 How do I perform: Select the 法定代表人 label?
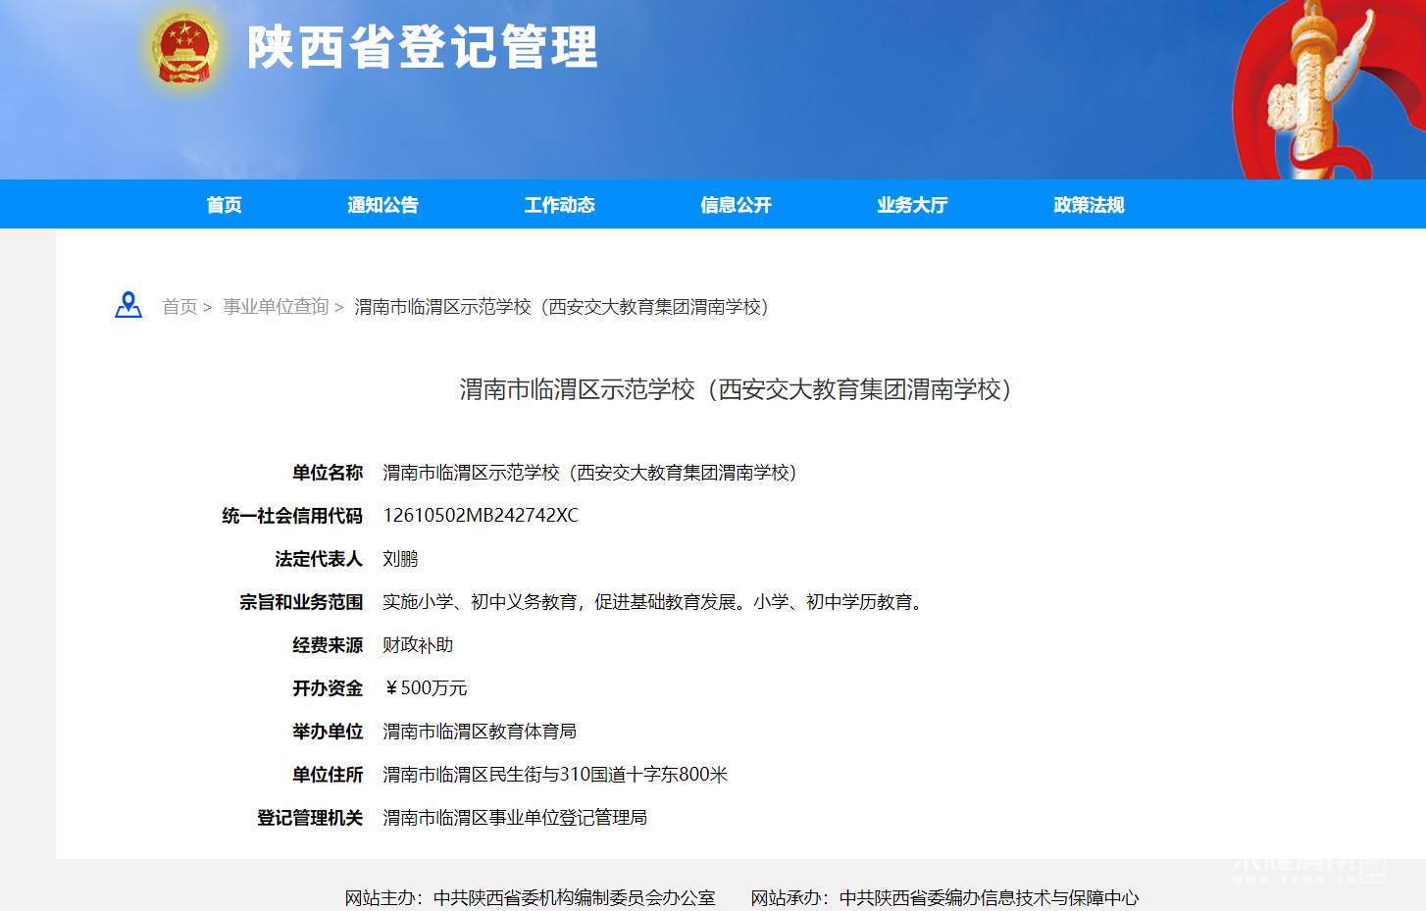click(x=319, y=559)
